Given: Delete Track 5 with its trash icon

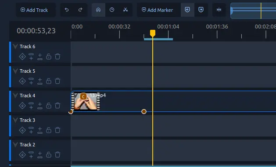Looking at the screenshot, I should (x=57, y=81).
